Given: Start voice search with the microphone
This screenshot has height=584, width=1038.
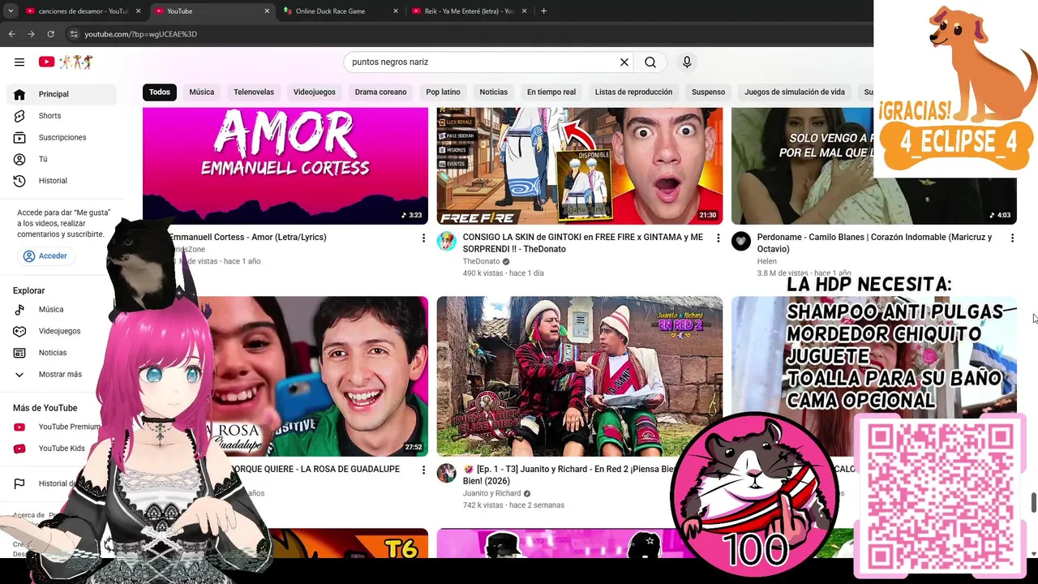Looking at the screenshot, I should point(687,62).
